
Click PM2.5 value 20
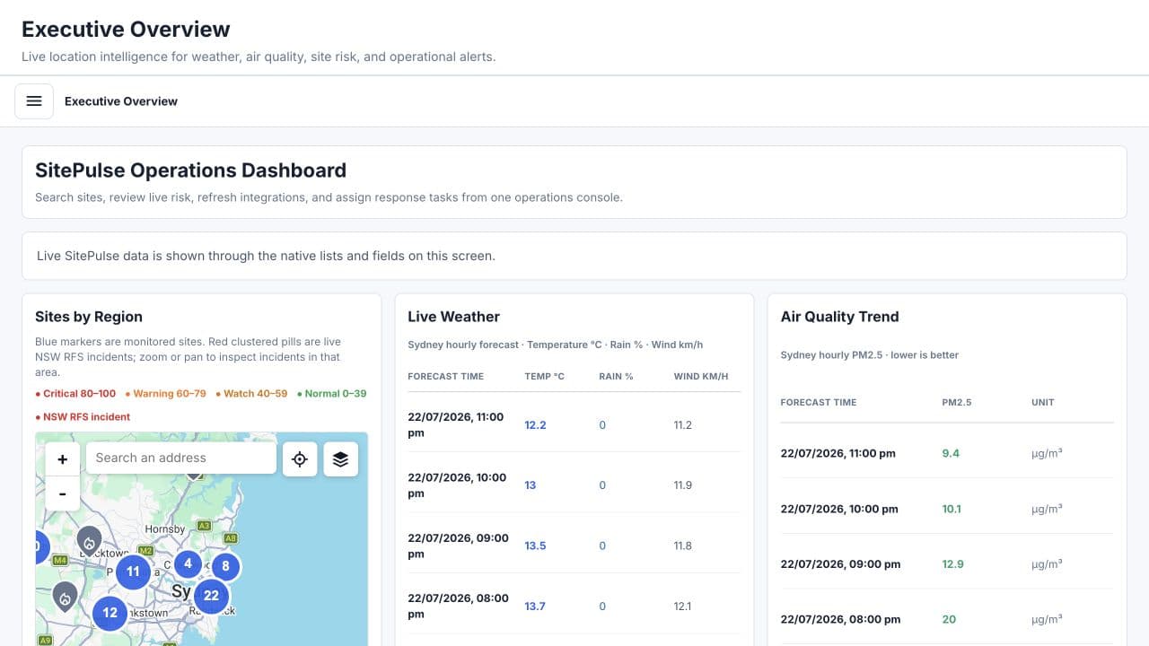[949, 619]
